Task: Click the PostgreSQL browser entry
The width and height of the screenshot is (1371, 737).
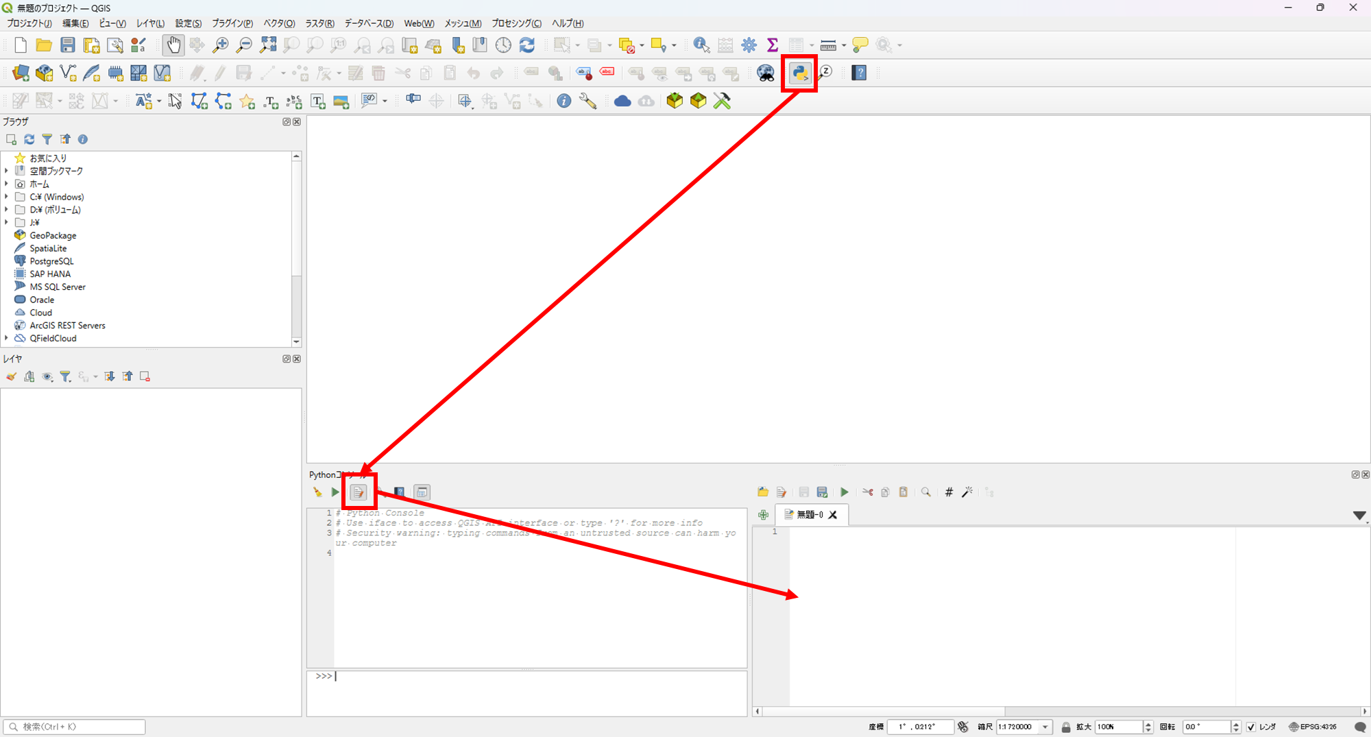Action: tap(51, 261)
